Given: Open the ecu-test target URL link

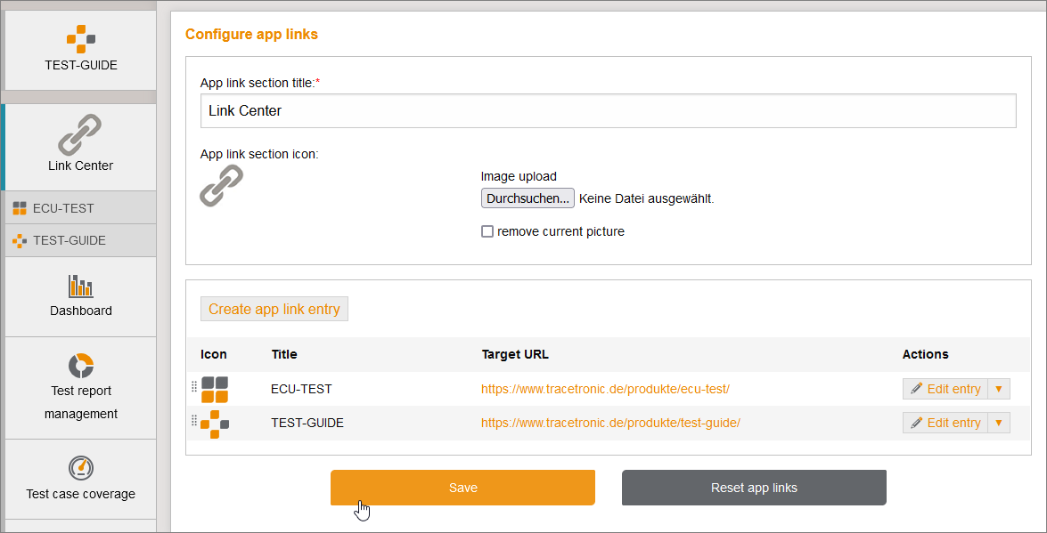Looking at the screenshot, I should point(605,389).
